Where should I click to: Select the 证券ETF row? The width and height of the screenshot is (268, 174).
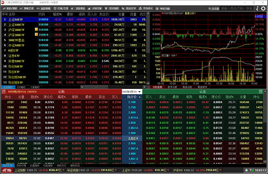point(74,56)
